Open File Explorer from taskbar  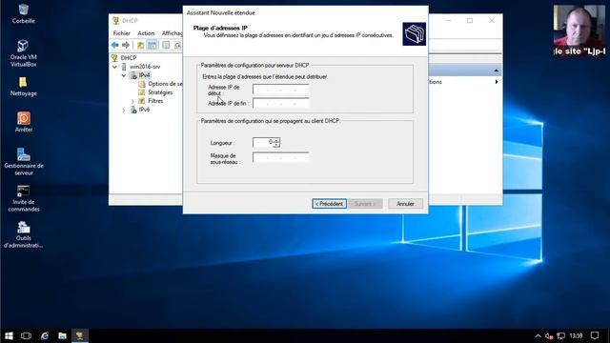tap(62, 335)
